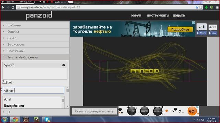Click the 146 share counter
220x123 pixels.
coord(201,27)
